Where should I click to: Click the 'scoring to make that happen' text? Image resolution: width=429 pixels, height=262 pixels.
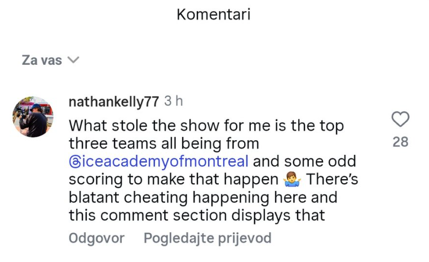point(174,180)
